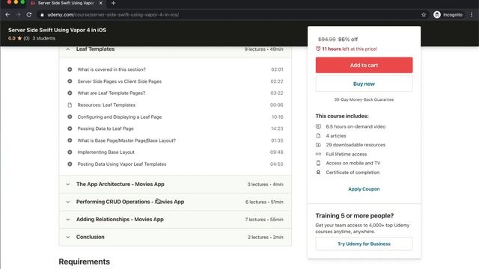Click play icon beside 'Passing Data to Leaf Page'

click(70, 129)
